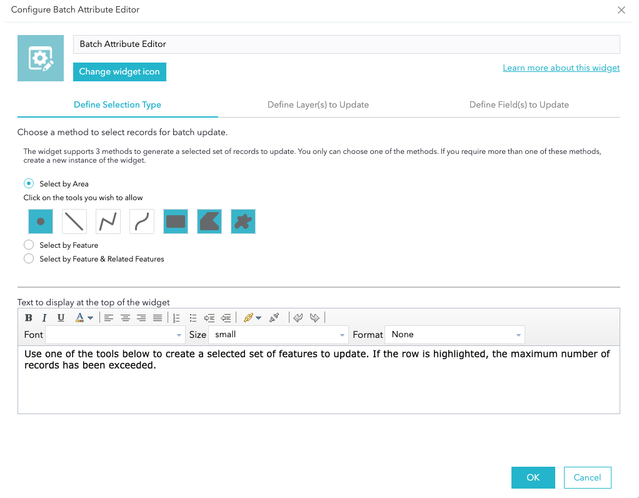This screenshot has width=639, height=498.
Task: Click the remove link icon
Action: (274, 317)
